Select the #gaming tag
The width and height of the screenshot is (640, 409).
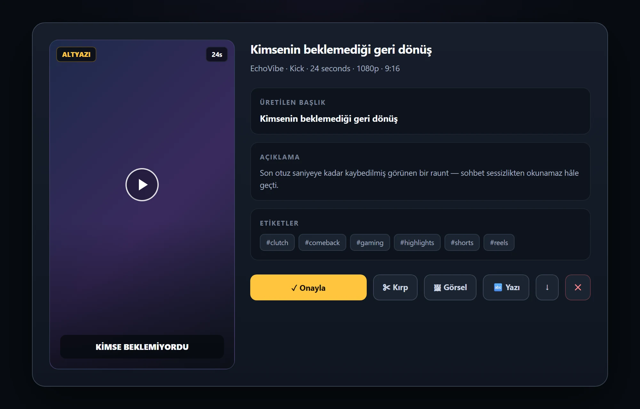370,243
